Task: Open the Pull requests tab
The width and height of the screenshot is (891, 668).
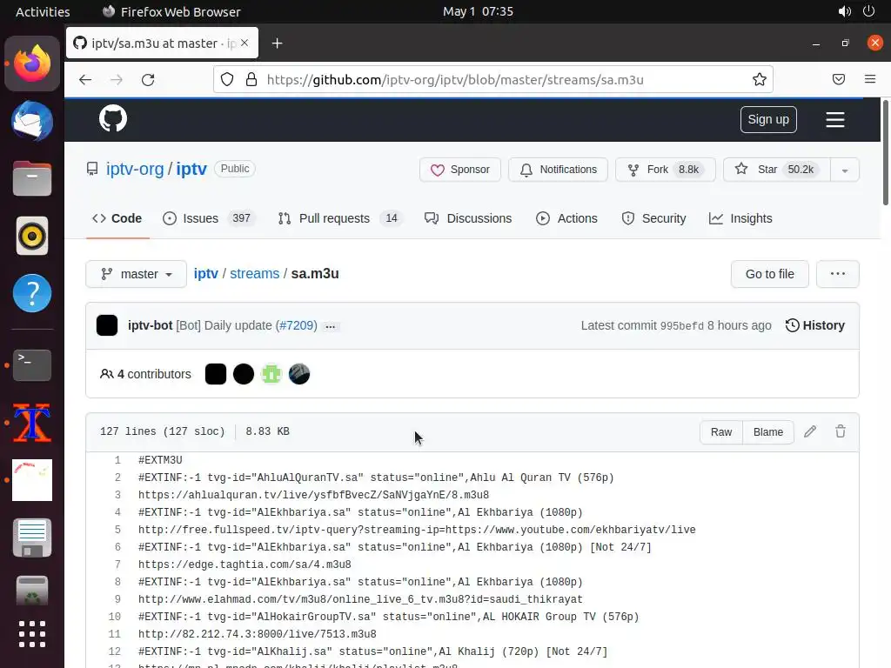Action: pyautogui.click(x=340, y=218)
